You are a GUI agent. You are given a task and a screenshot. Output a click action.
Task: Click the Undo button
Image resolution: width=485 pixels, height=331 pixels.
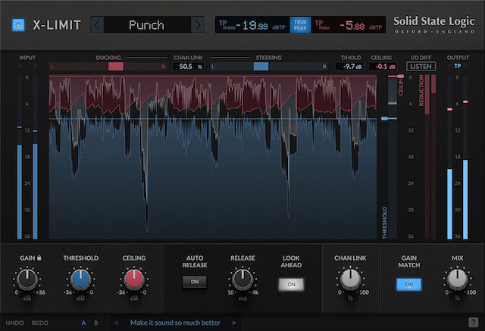pos(14,323)
